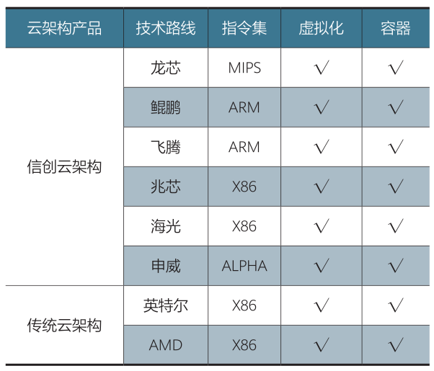This screenshot has width=434, height=371.
Task: Select the 虚拟化 checkmark in the 兆芯 row
Action: coord(322,187)
